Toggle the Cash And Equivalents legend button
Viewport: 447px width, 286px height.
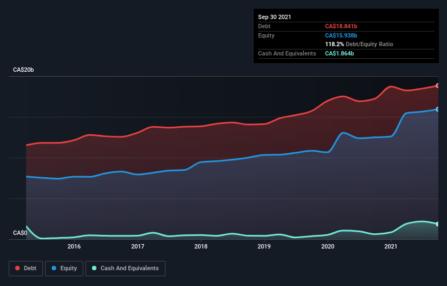(125, 269)
